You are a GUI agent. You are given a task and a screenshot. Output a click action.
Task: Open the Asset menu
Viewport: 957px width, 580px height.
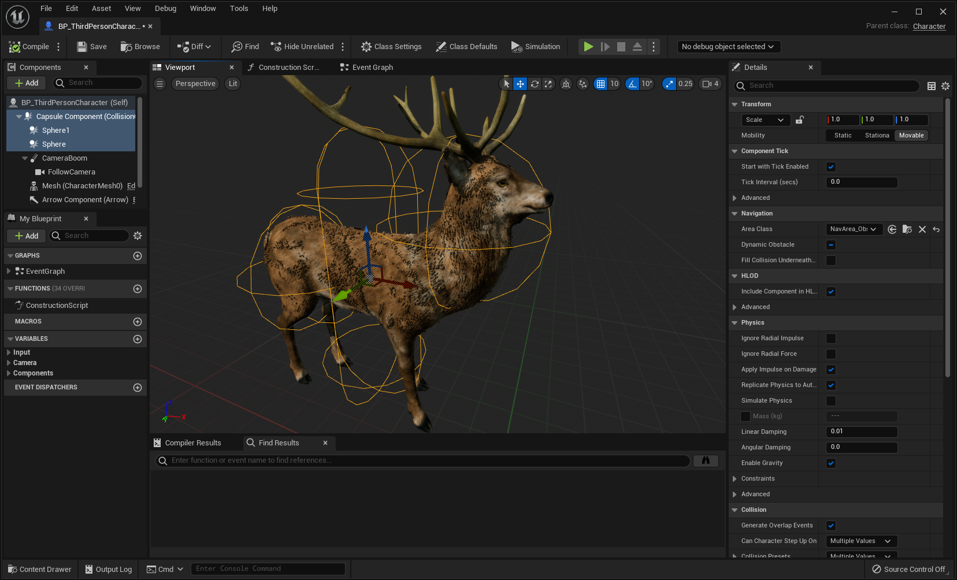pos(101,9)
